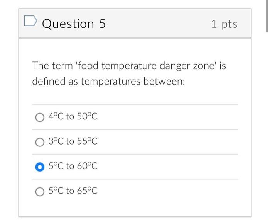Select the 4°C to 50°C radio circle
This screenshot has height=223, width=270.
[x=40, y=117]
